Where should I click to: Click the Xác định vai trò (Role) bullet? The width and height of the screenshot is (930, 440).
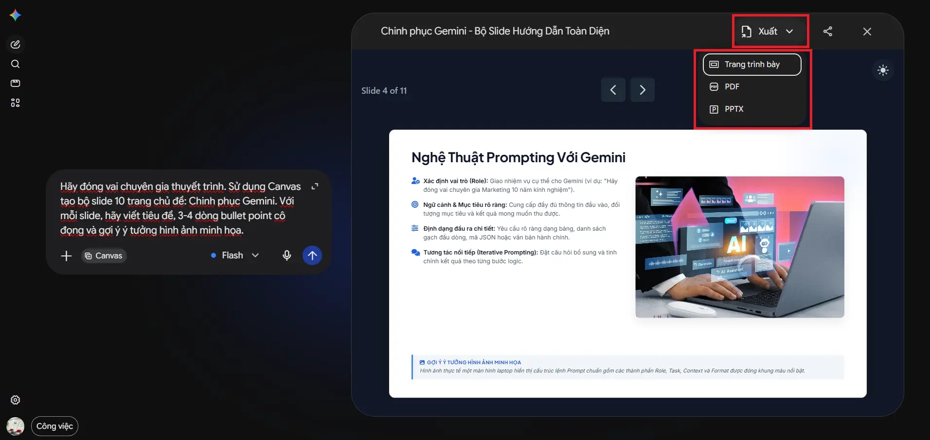click(x=521, y=185)
